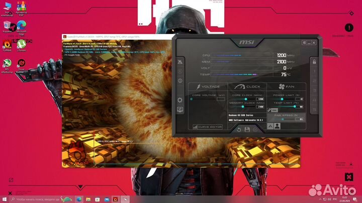Click the OC Scanner icon at the sidebar top
362x203 pixels.
click(x=180, y=62)
